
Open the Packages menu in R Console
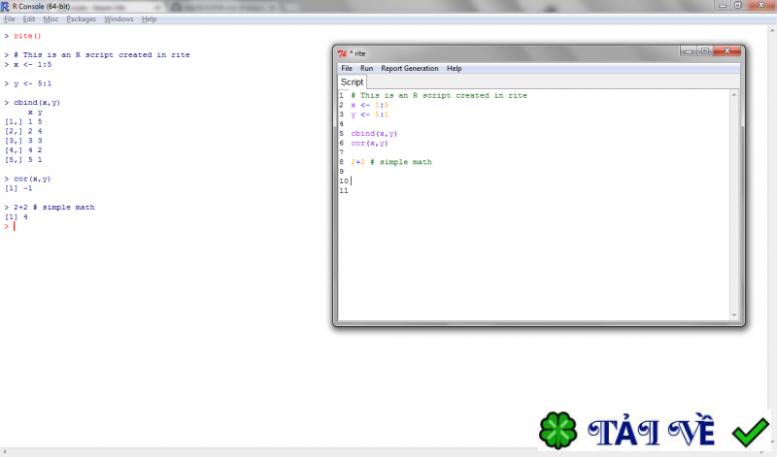(x=81, y=18)
